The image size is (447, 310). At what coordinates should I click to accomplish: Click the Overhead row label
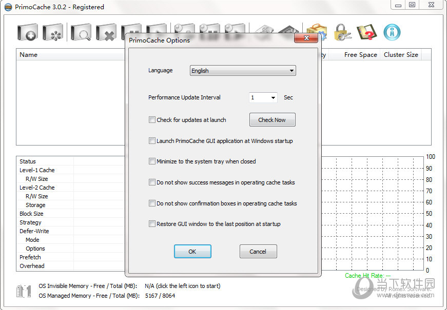click(32, 266)
